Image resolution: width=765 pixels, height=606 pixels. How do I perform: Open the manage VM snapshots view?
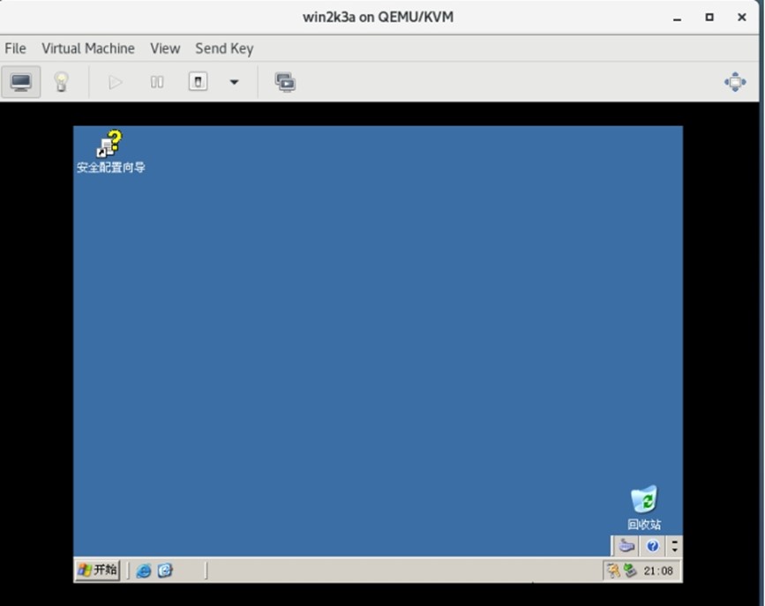coord(285,82)
